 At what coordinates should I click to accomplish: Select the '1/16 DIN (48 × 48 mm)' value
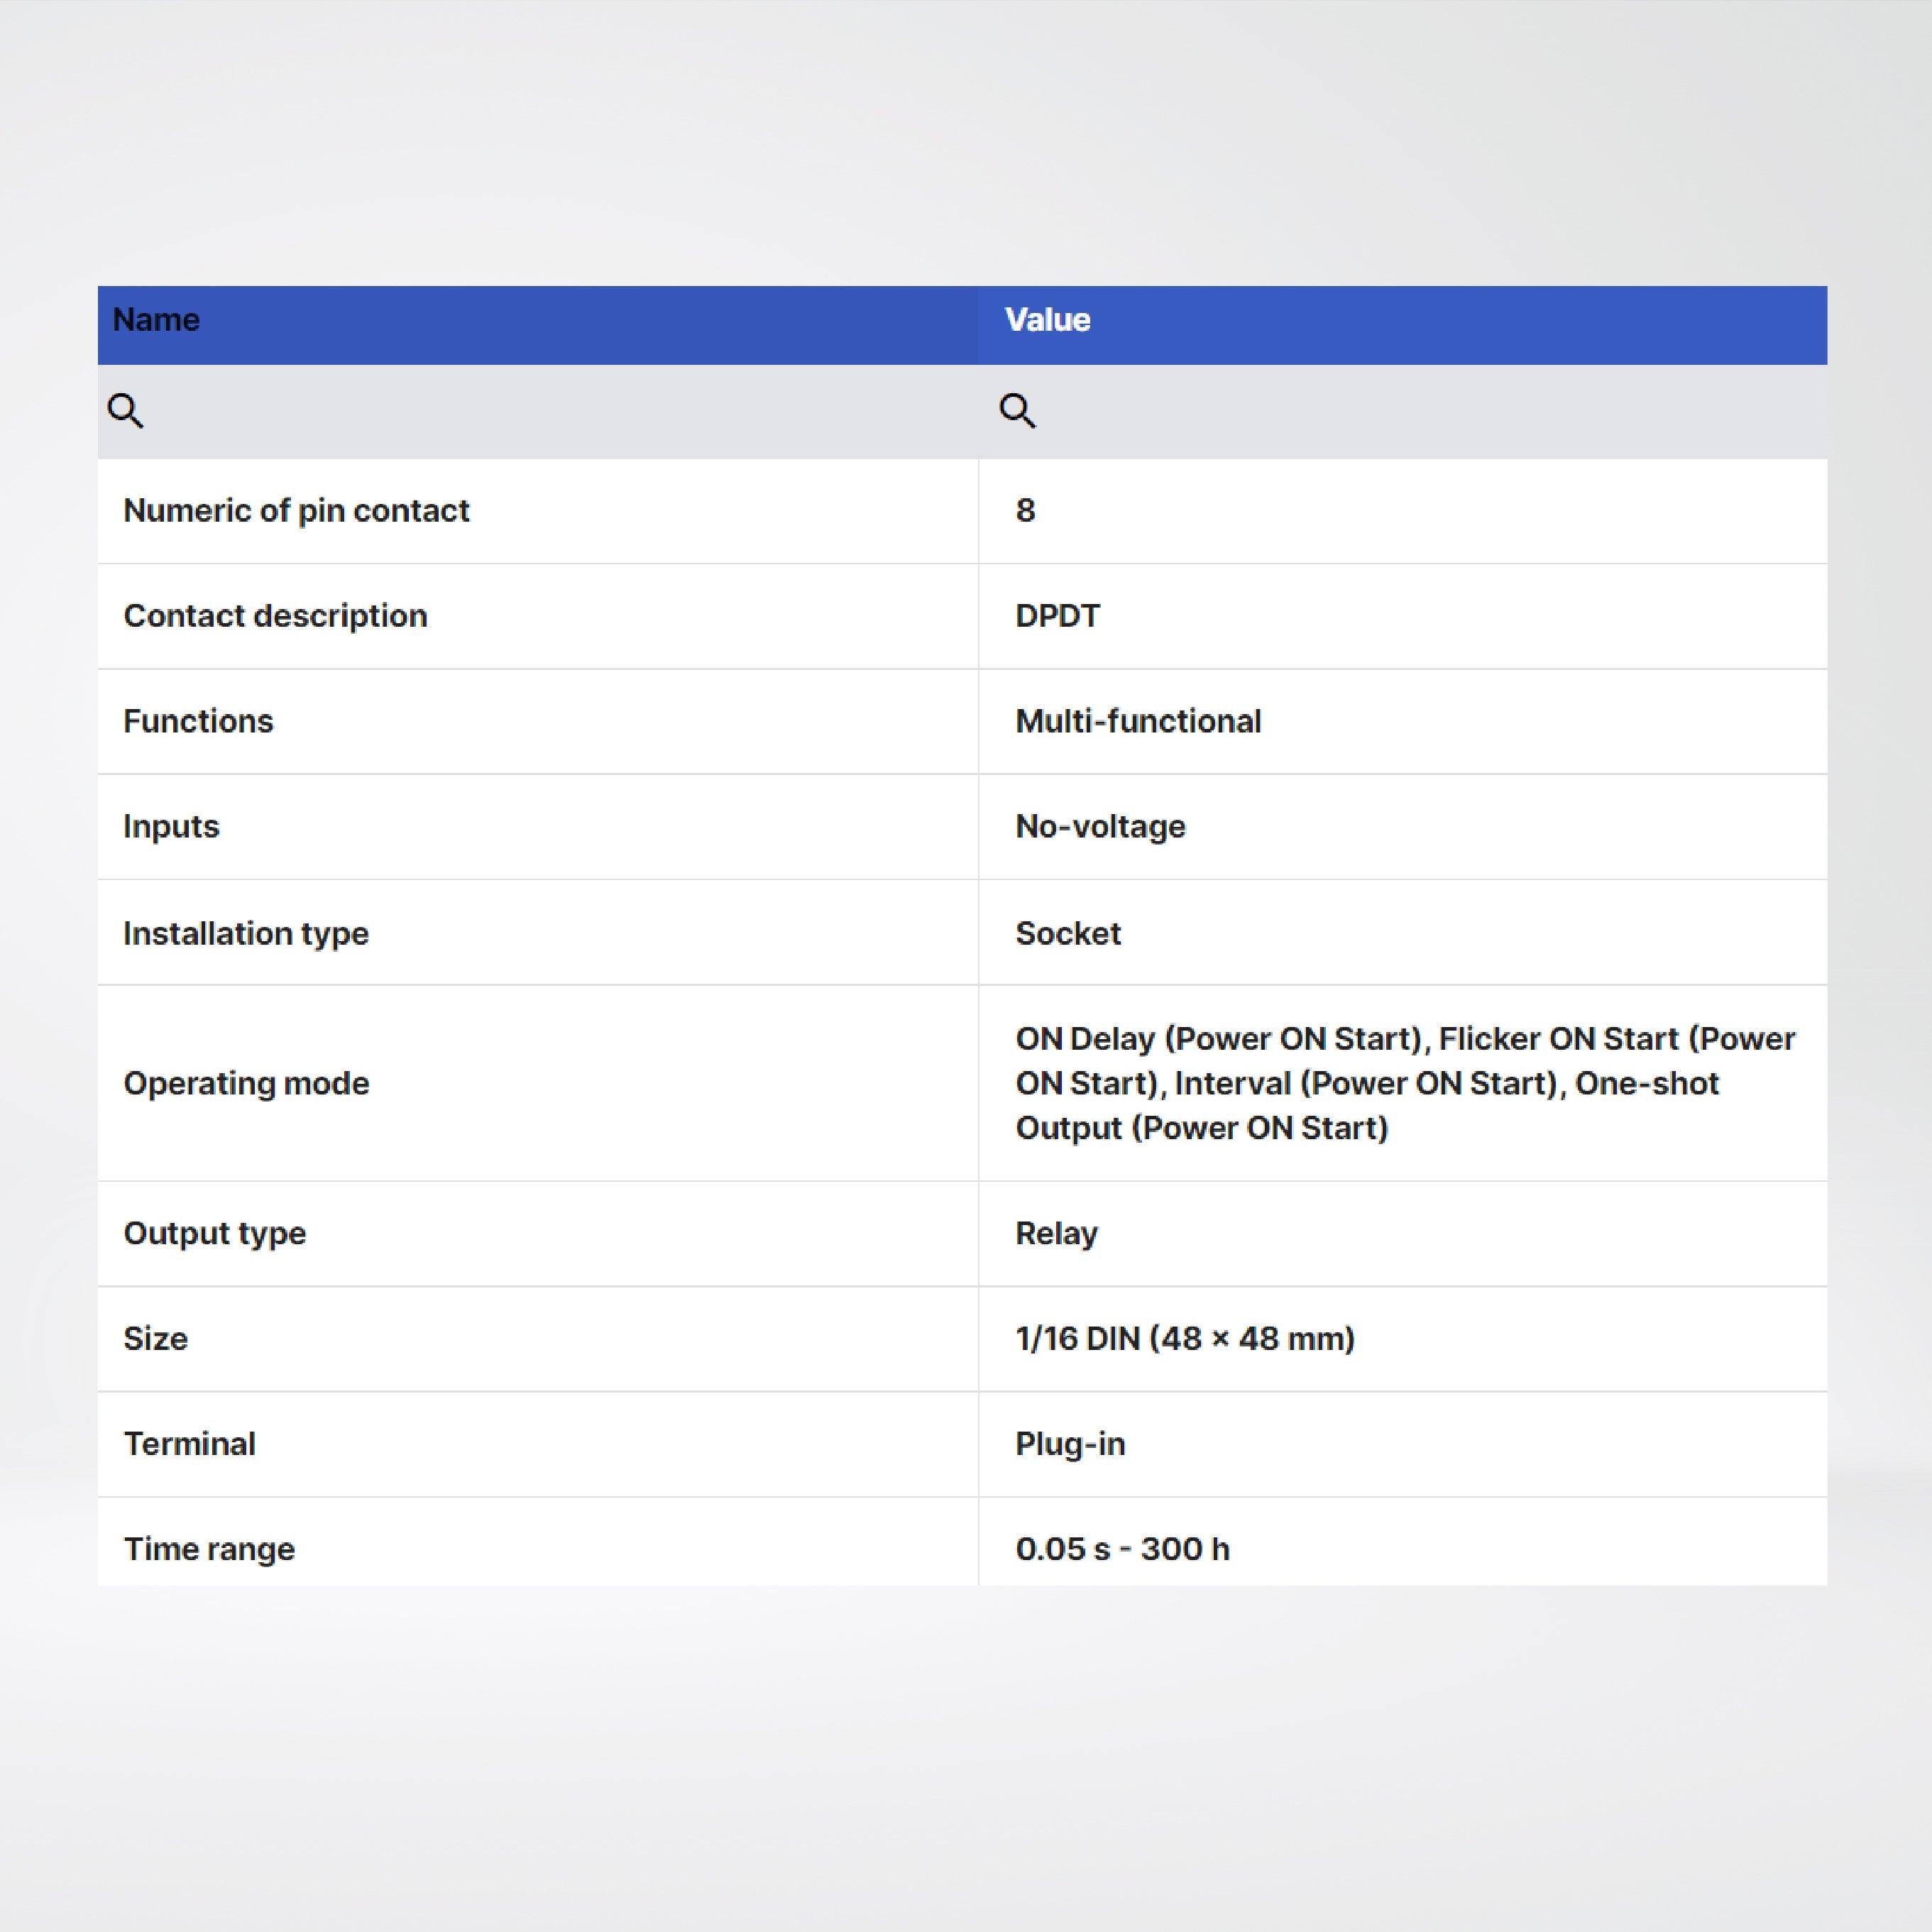click(x=1185, y=1339)
